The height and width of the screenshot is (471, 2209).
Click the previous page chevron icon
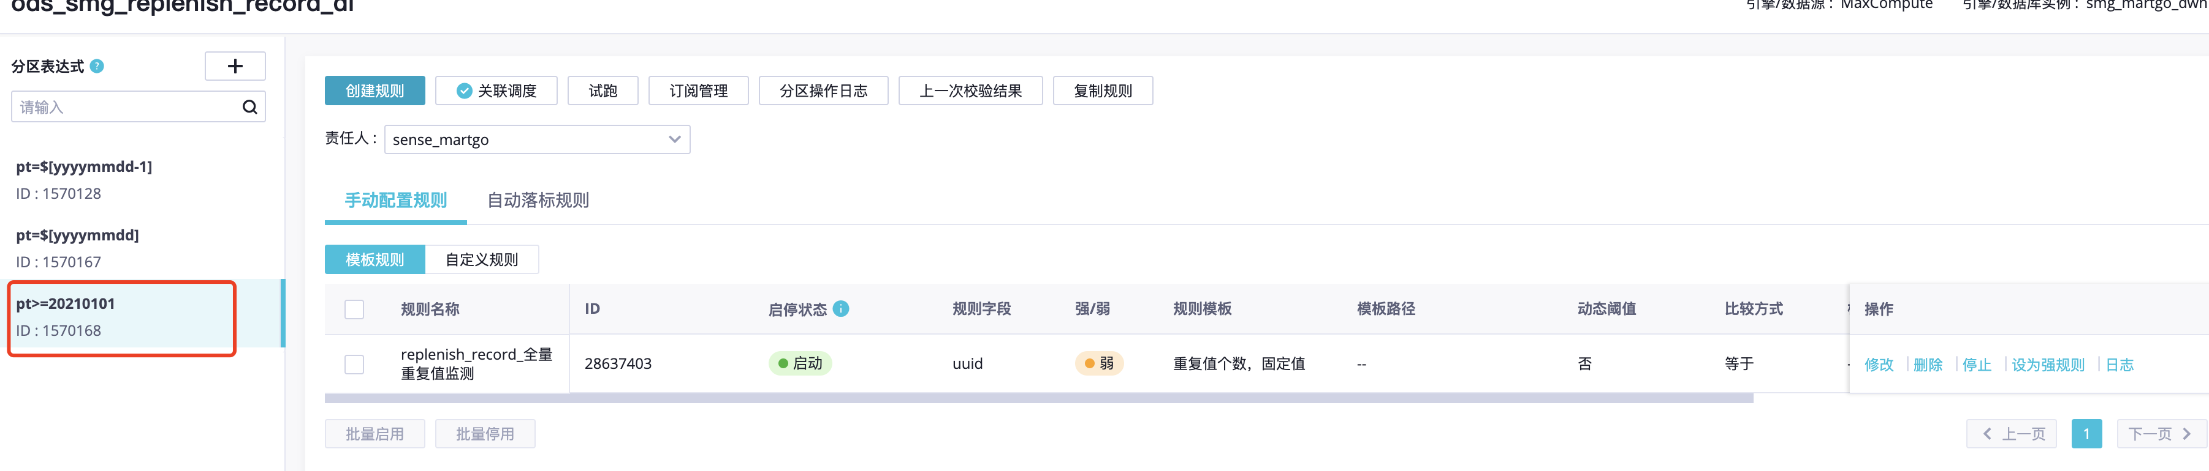pyautogui.click(x=1987, y=434)
